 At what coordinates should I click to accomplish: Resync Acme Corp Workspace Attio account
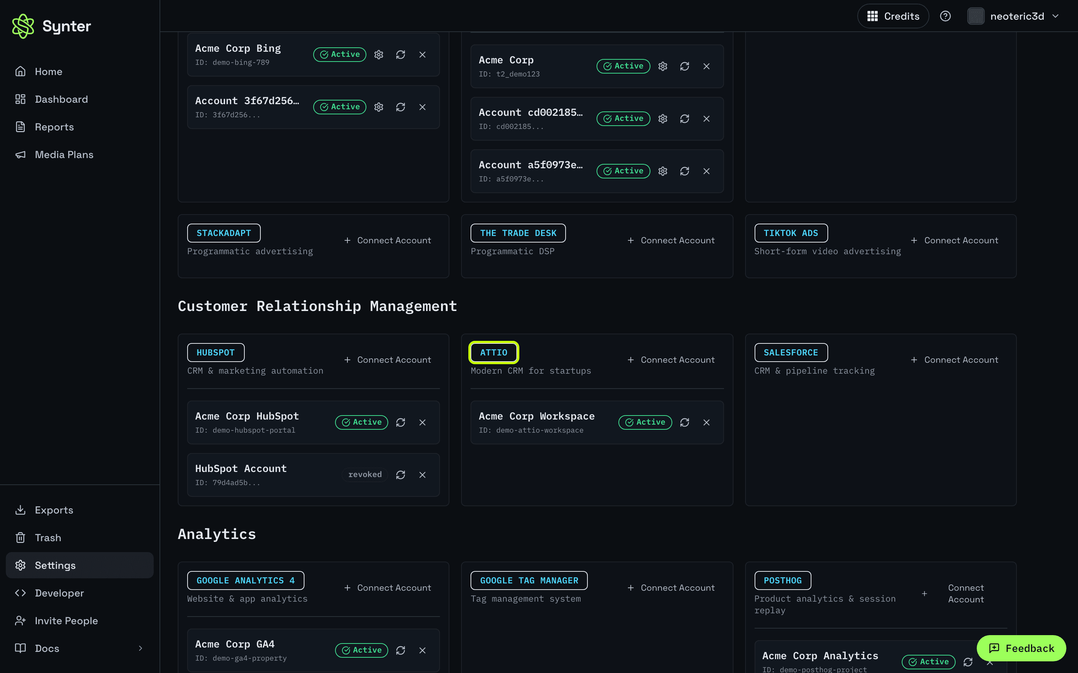[x=685, y=422]
